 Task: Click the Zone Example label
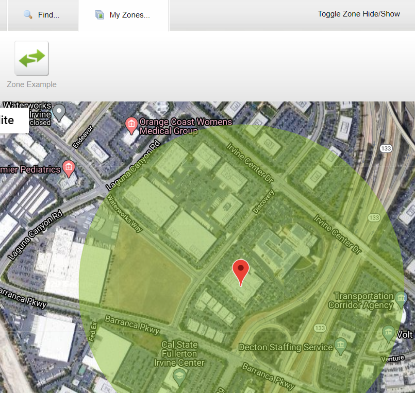point(32,84)
